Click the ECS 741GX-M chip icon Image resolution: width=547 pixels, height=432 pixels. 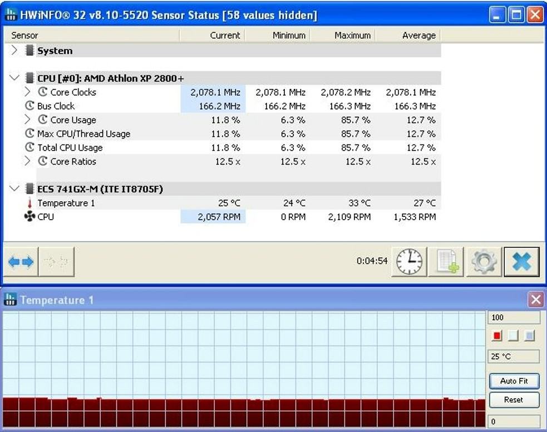pos(30,189)
